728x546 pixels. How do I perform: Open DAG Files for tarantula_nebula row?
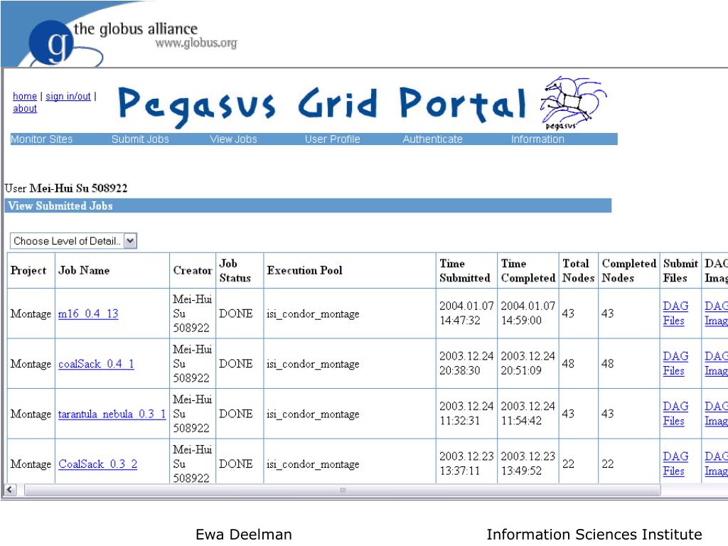[x=675, y=414]
